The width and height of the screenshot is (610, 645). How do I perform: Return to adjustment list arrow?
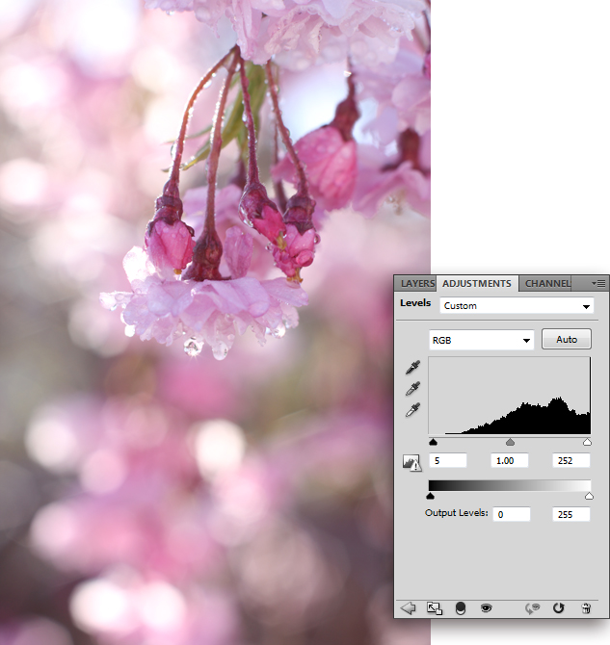click(409, 608)
